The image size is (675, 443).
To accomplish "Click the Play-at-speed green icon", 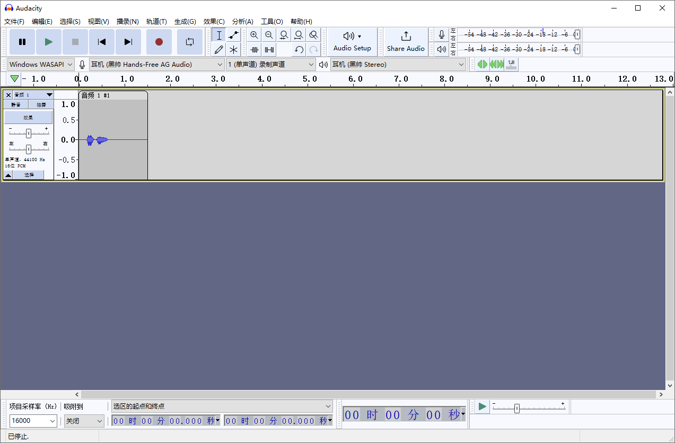I will 482,64.
